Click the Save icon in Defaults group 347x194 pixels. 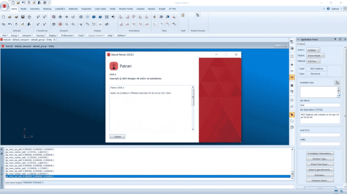pos(23,17)
